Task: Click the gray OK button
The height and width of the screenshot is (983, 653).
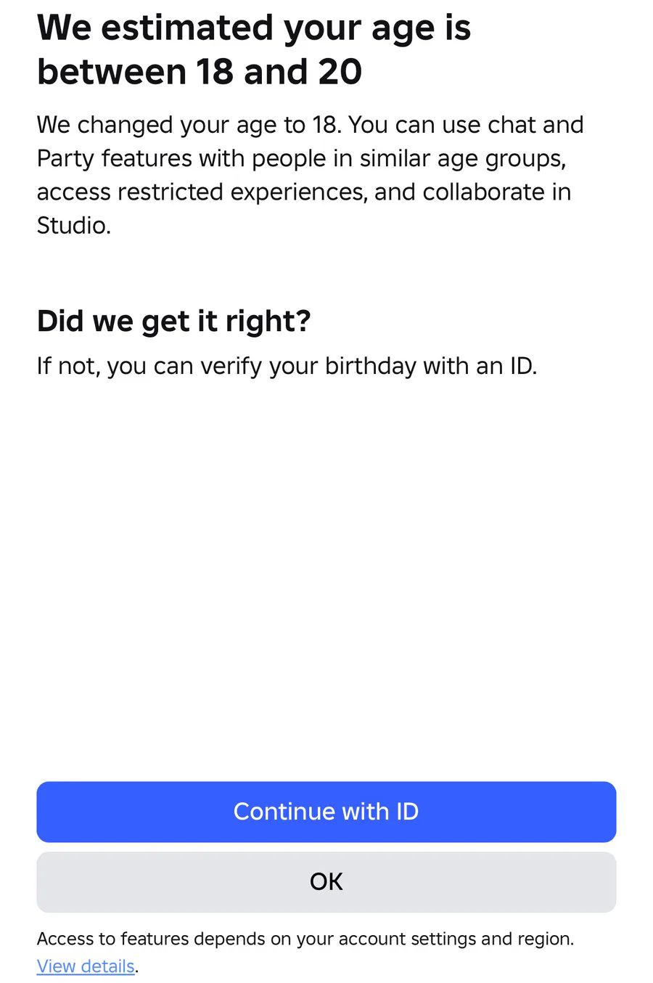Action: 326,881
